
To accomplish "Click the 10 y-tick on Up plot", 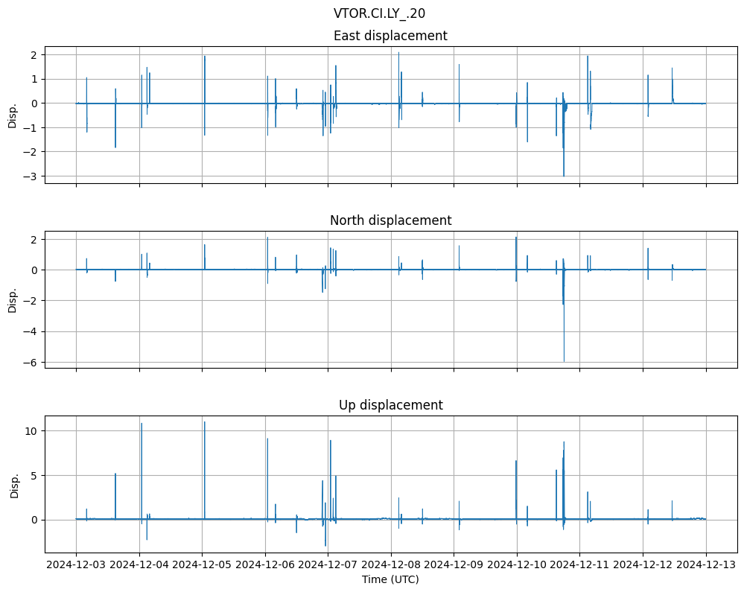I will pos(31,431).
